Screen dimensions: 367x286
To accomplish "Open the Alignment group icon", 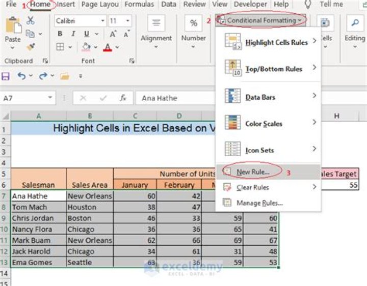I will (156, 23).
